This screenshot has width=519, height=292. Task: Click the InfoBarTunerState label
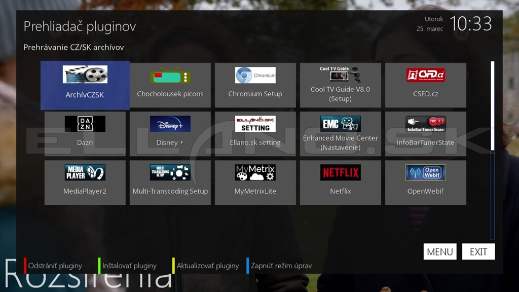pos(426,142)
